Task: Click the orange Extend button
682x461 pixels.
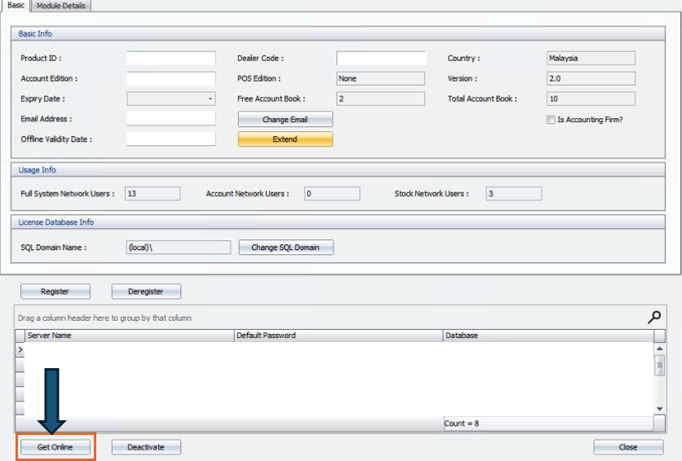Action: 285,139
